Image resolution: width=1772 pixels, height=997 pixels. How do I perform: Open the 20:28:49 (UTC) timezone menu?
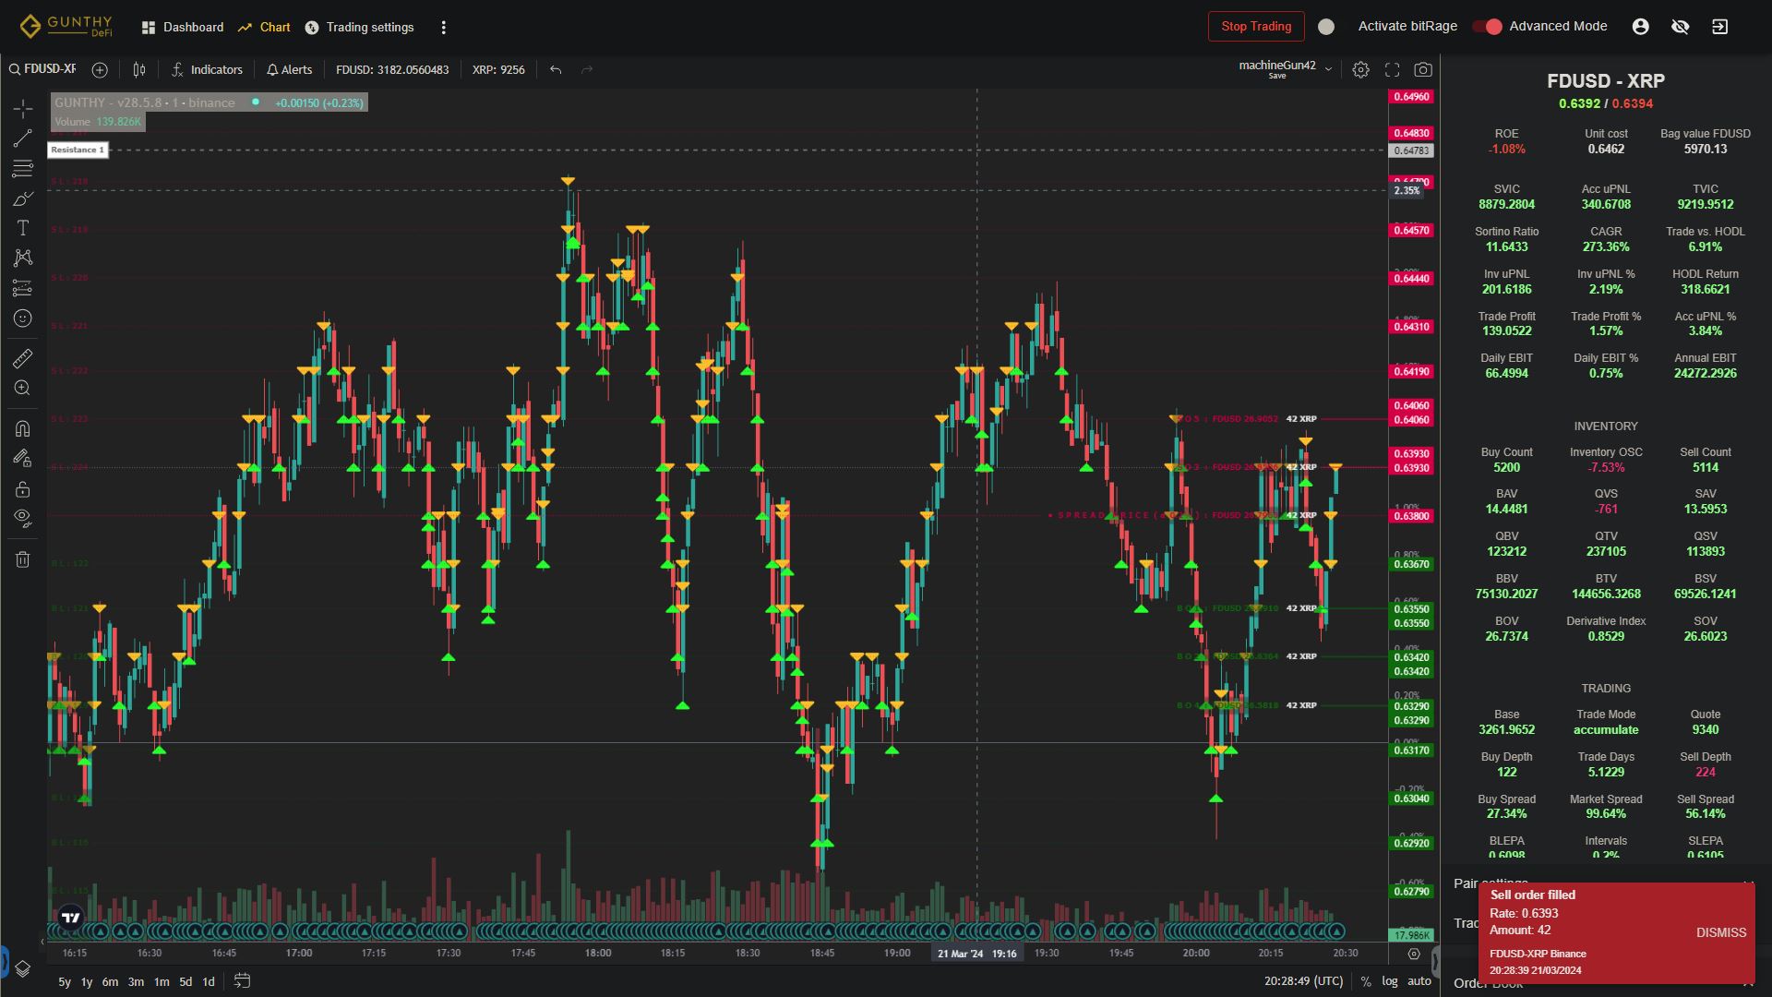1303,981
